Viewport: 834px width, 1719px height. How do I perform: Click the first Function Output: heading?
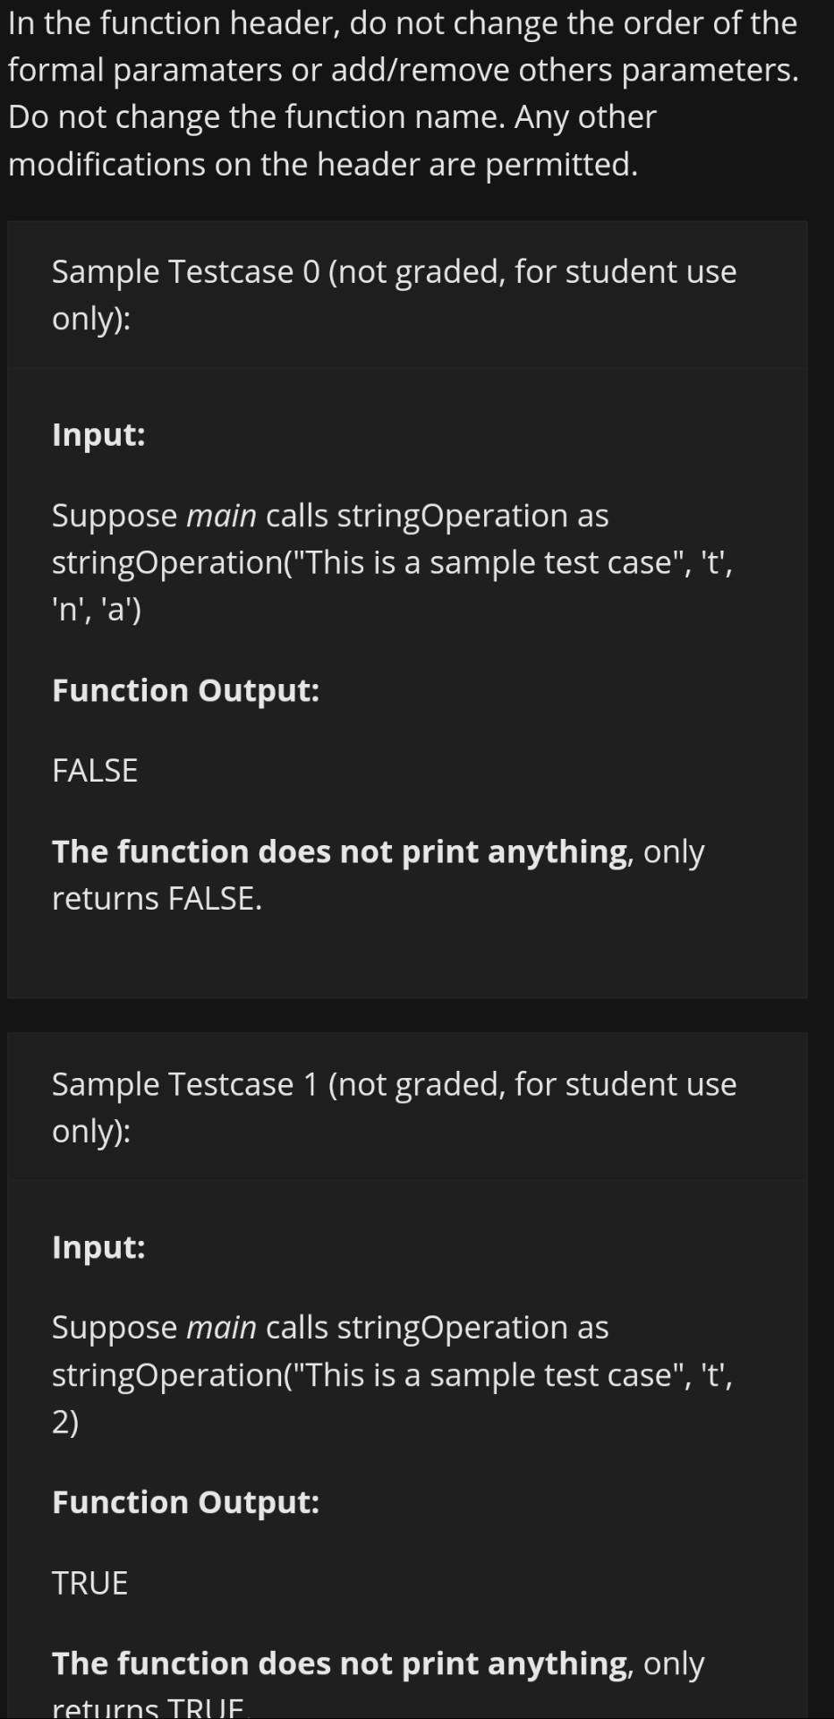tap(185, 690)
